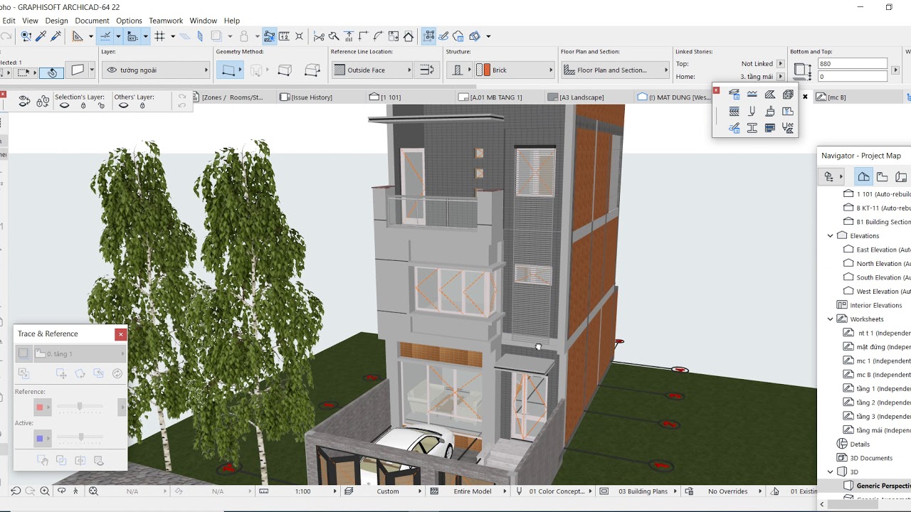Image resolution: width=911 pixels, height=512 pixels.
Task: Open Floor Plan and Section dropdown
Action: (616, 70)
